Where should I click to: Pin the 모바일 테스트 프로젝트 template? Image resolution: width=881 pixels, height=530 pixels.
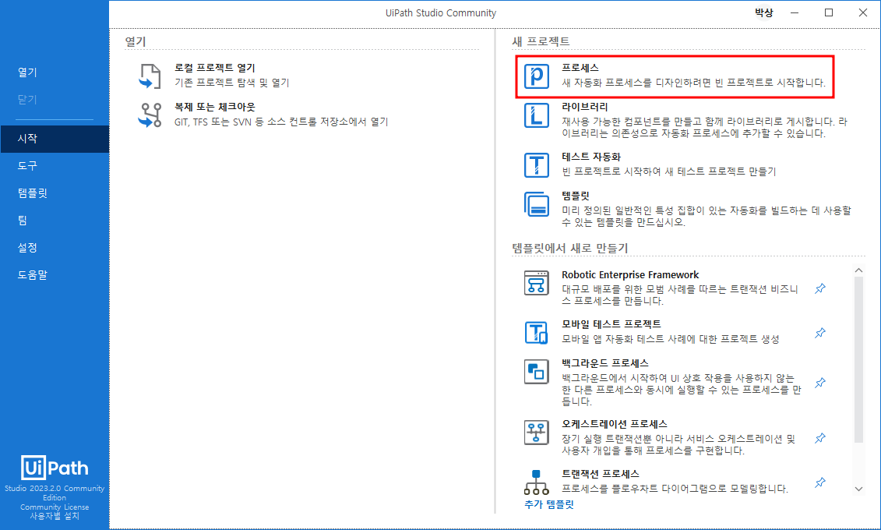tap(820, 333)
